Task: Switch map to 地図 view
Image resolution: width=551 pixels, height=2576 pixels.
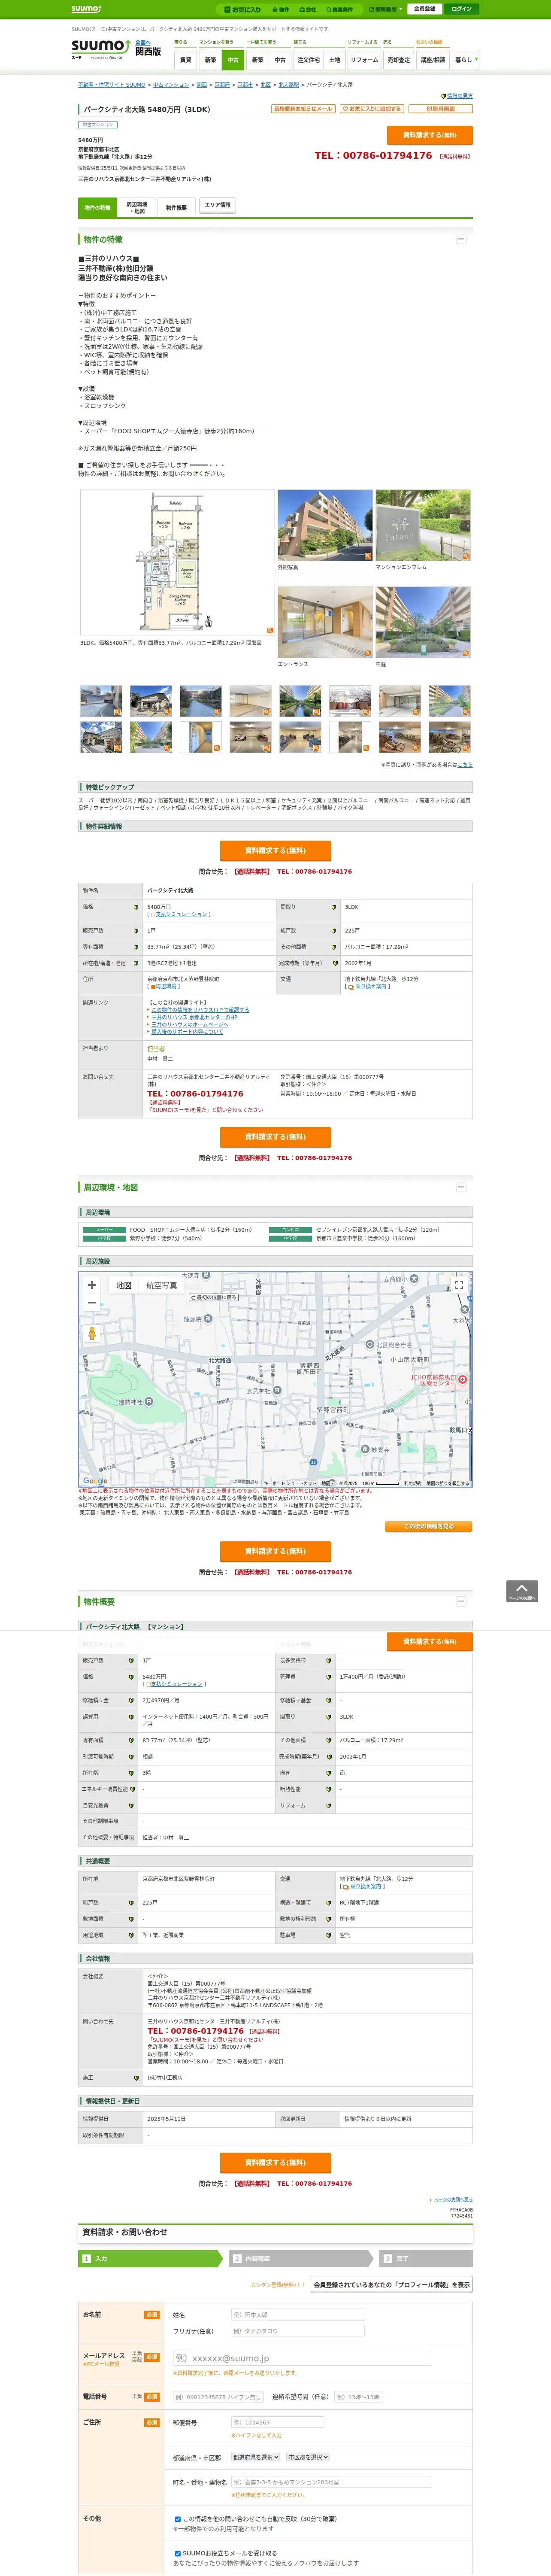Action: (124, 1285)
